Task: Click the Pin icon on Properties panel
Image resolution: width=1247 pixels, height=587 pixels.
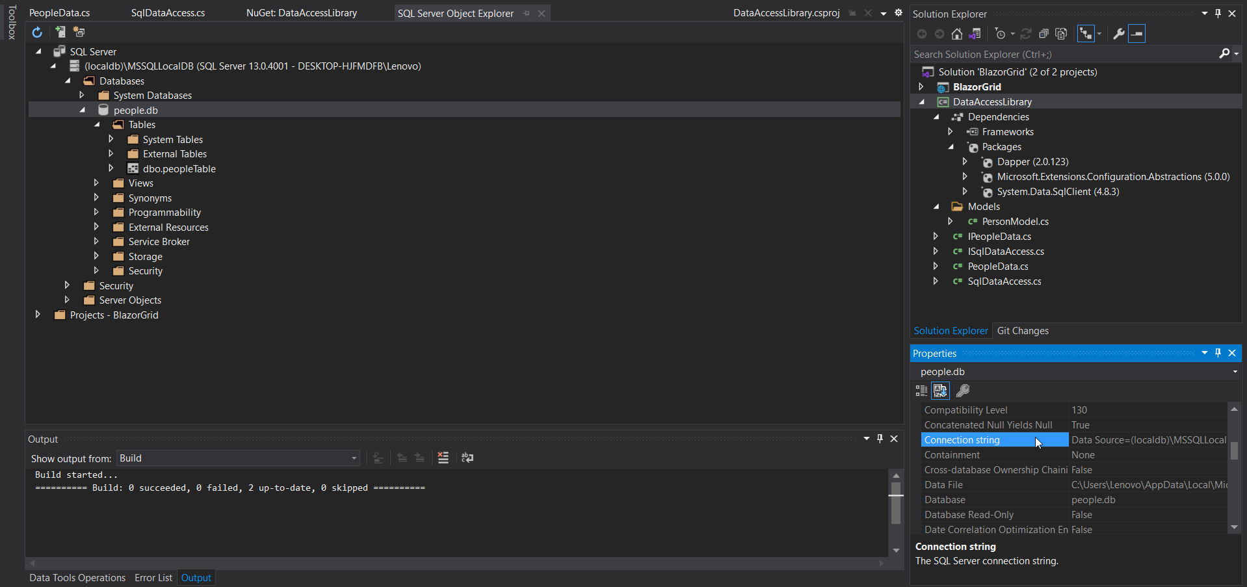Action: coord(1218,353)
